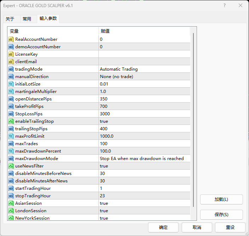Toggle the NewYorkSession true value
The height and width of the screenshot is (236, 249).
coord(145,218)
